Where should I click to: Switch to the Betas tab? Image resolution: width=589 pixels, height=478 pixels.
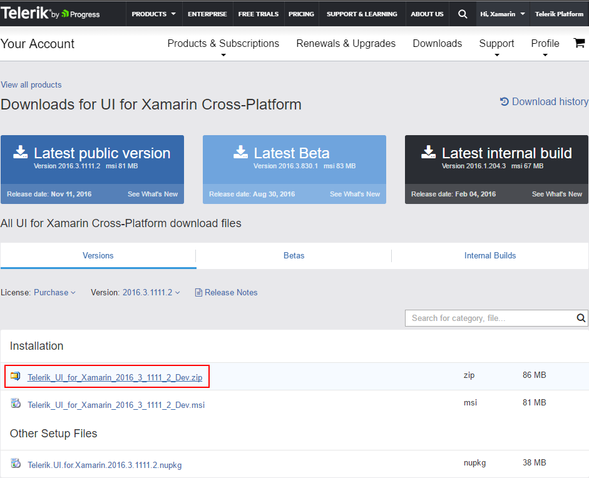(x=294, y=256)
